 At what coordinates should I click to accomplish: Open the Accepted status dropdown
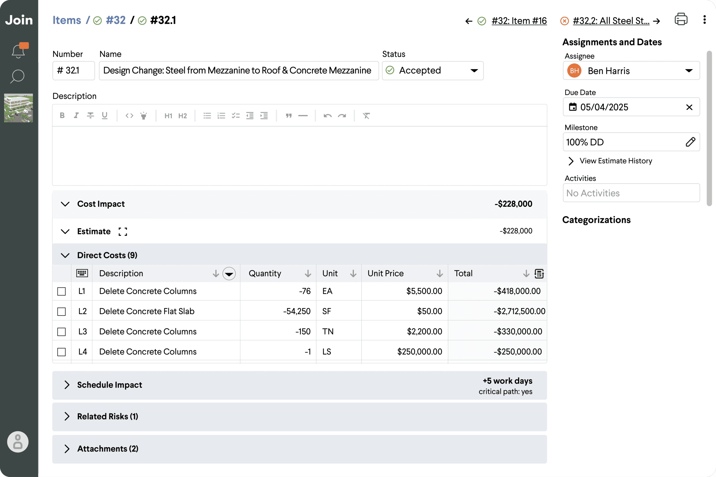pyautogui.click(x=474, y=71)
